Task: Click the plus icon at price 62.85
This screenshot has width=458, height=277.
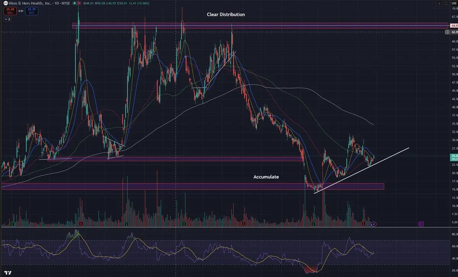Action: tap(447, 32)
